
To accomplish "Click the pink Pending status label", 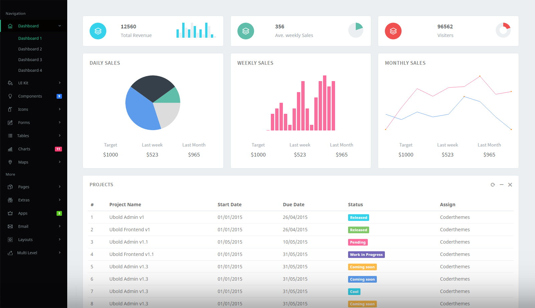I will point(357,242).
